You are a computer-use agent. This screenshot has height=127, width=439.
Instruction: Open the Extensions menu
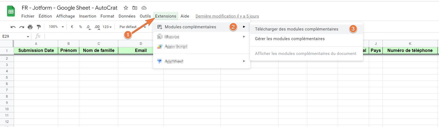coord(165,16)
